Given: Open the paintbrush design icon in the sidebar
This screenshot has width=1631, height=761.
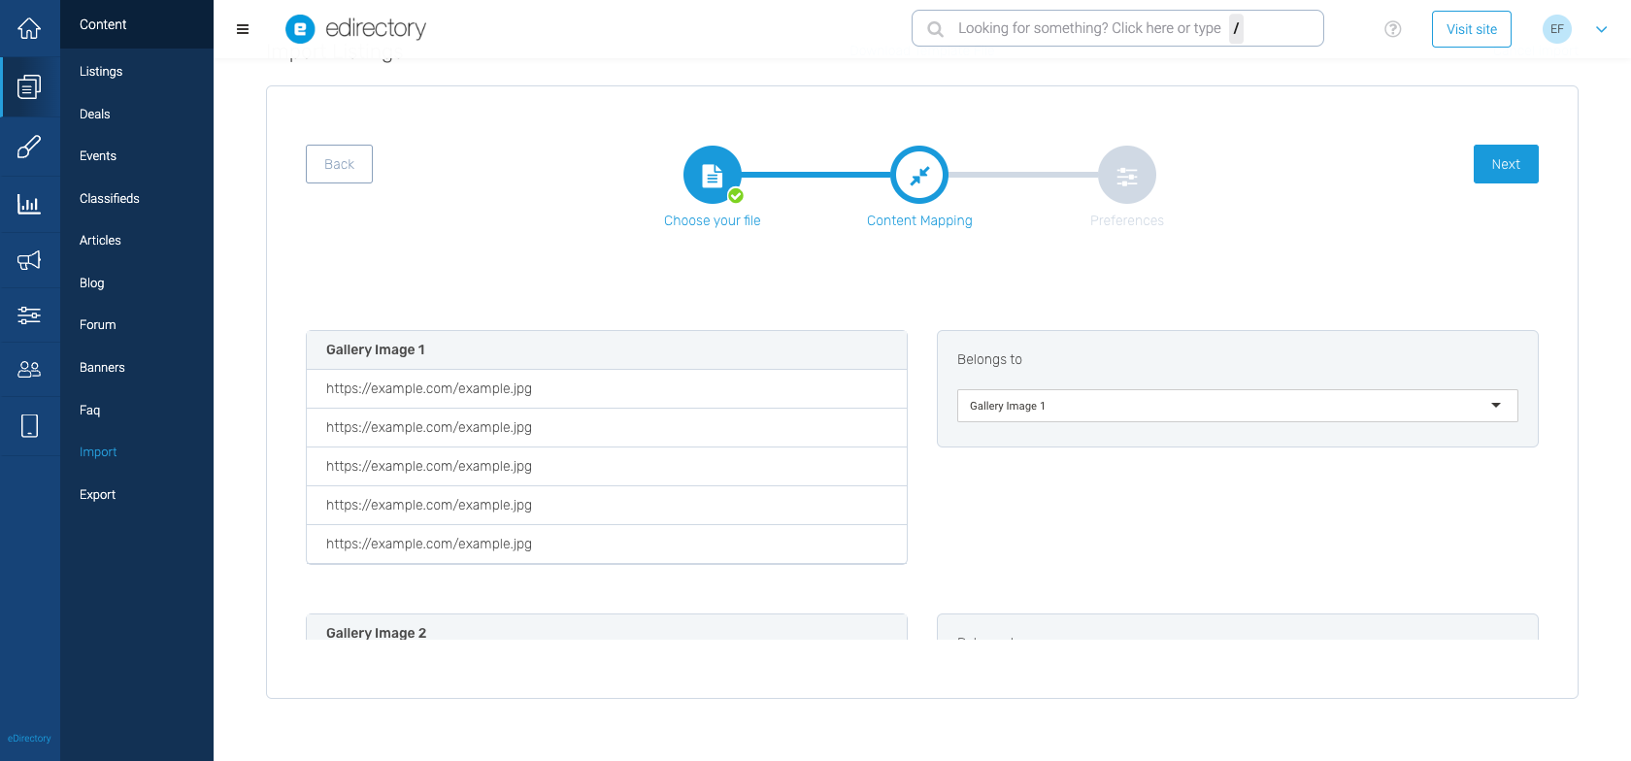Looking at the screenshot, I should coord(29,148).
